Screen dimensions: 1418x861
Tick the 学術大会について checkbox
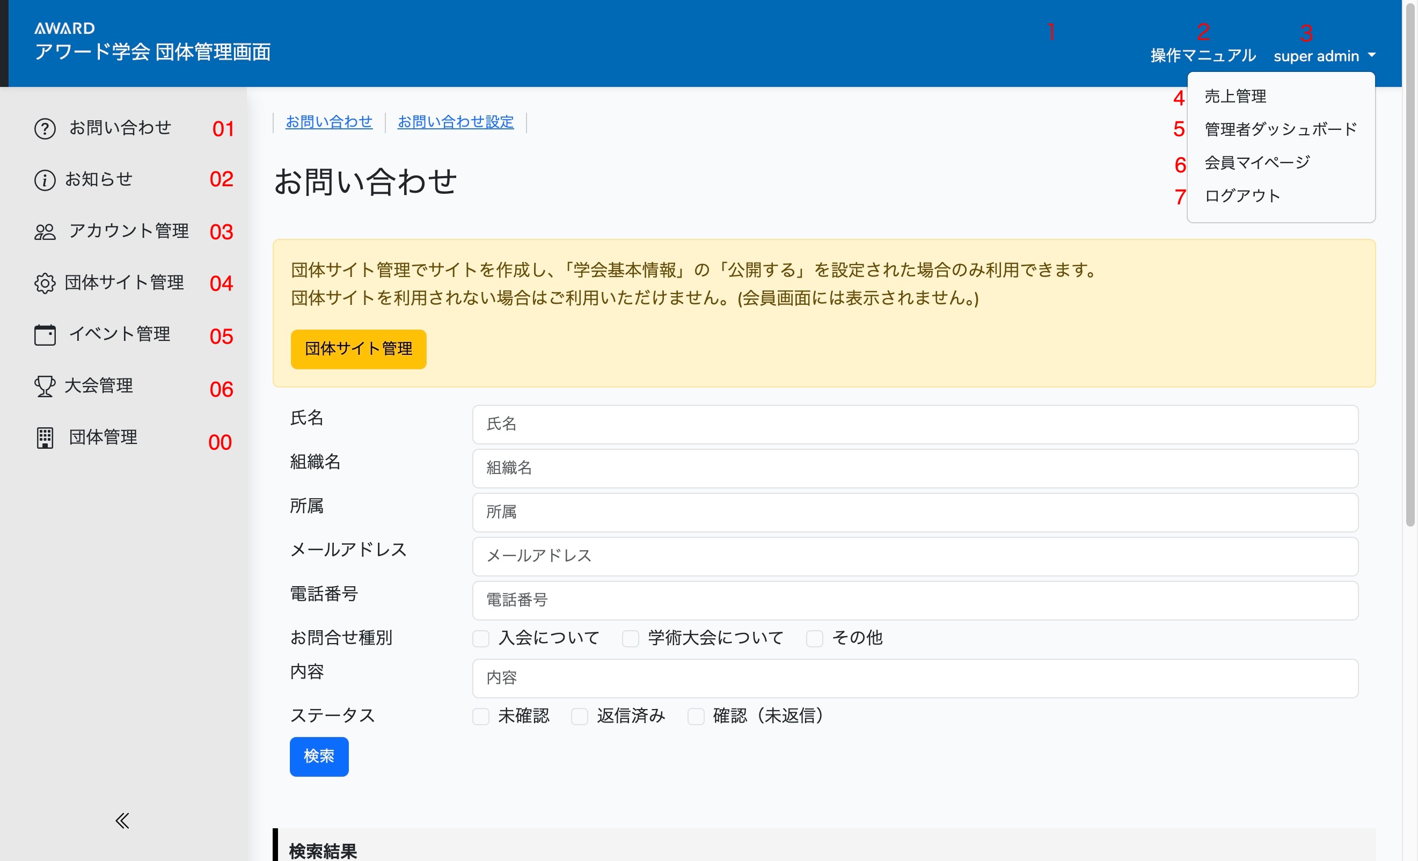630,638
